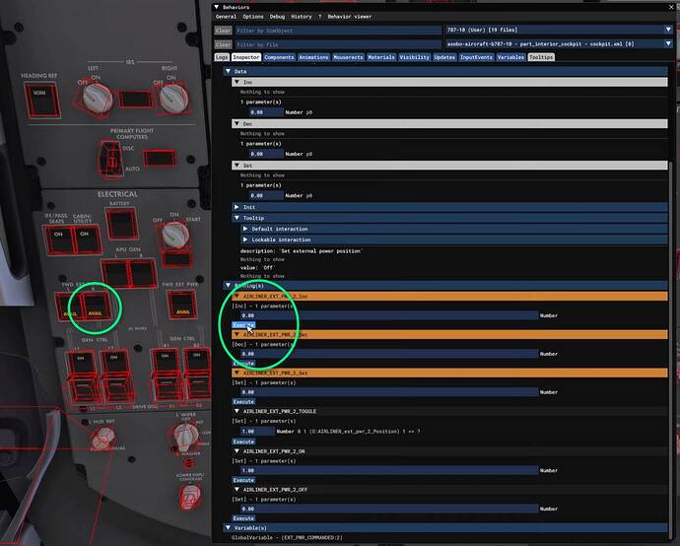Execute the AIRLINER_EXT_PWR_2_TOGGLE binding

point(243,442)
